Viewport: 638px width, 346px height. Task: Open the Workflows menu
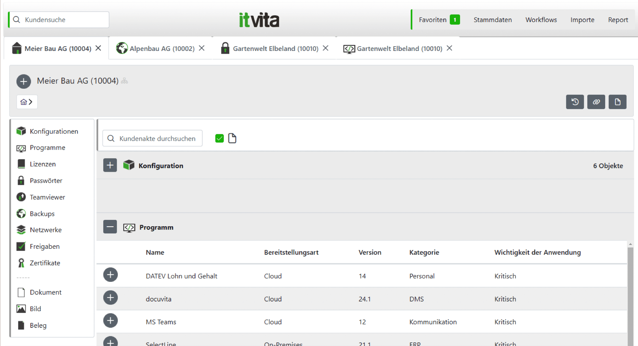[541, 20]
